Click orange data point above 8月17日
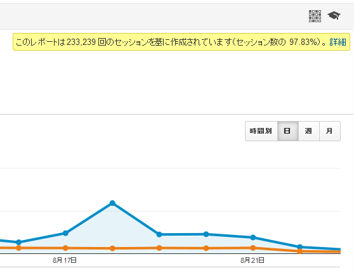 (x=65, y=248)
